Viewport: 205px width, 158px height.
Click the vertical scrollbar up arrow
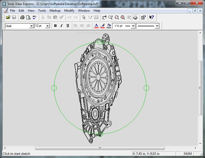point(200,33)
